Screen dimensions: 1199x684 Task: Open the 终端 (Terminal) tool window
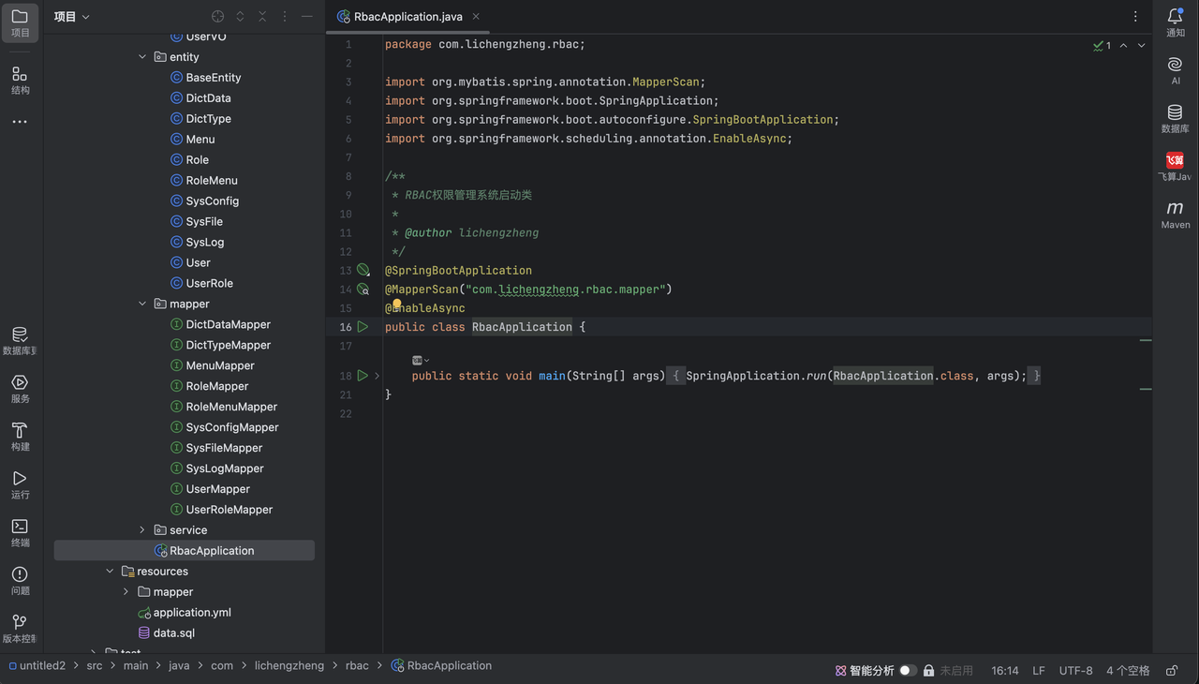(x=20, y=532)
